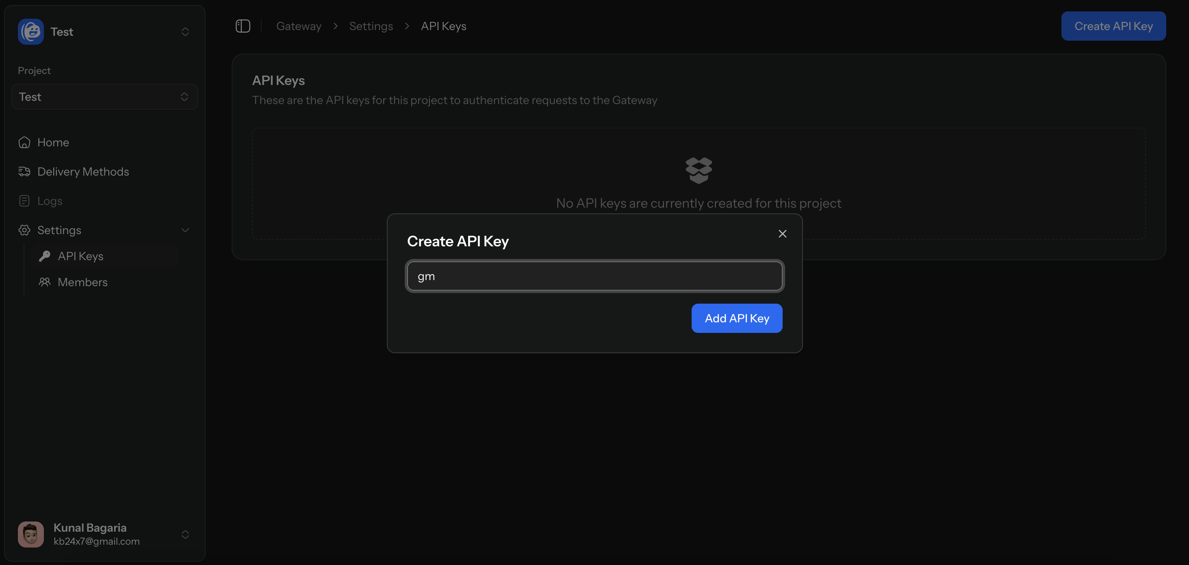The width and height of the screenshot is (1189, 565).
Task: Click the Test workspace logo icon
Action: point(30,31)
